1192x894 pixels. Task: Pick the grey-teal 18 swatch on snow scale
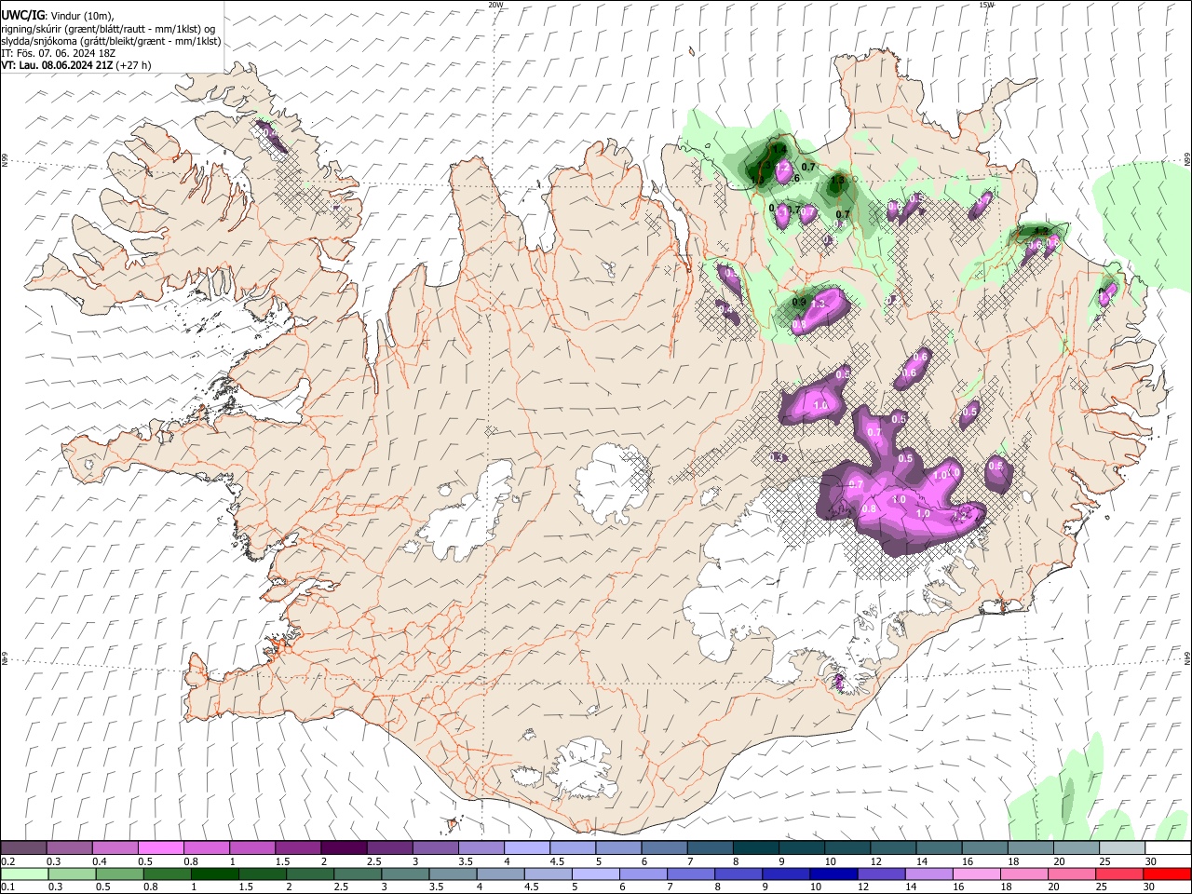pyautogui.click(x=1032, y=848)
